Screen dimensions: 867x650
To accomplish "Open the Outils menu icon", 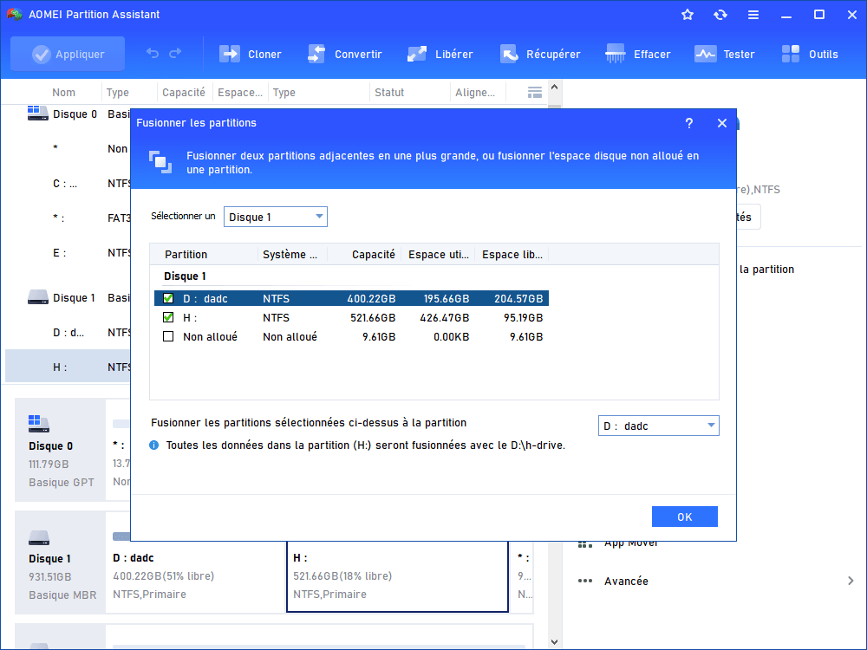I will pyautogui.click(x=791, y=54).
